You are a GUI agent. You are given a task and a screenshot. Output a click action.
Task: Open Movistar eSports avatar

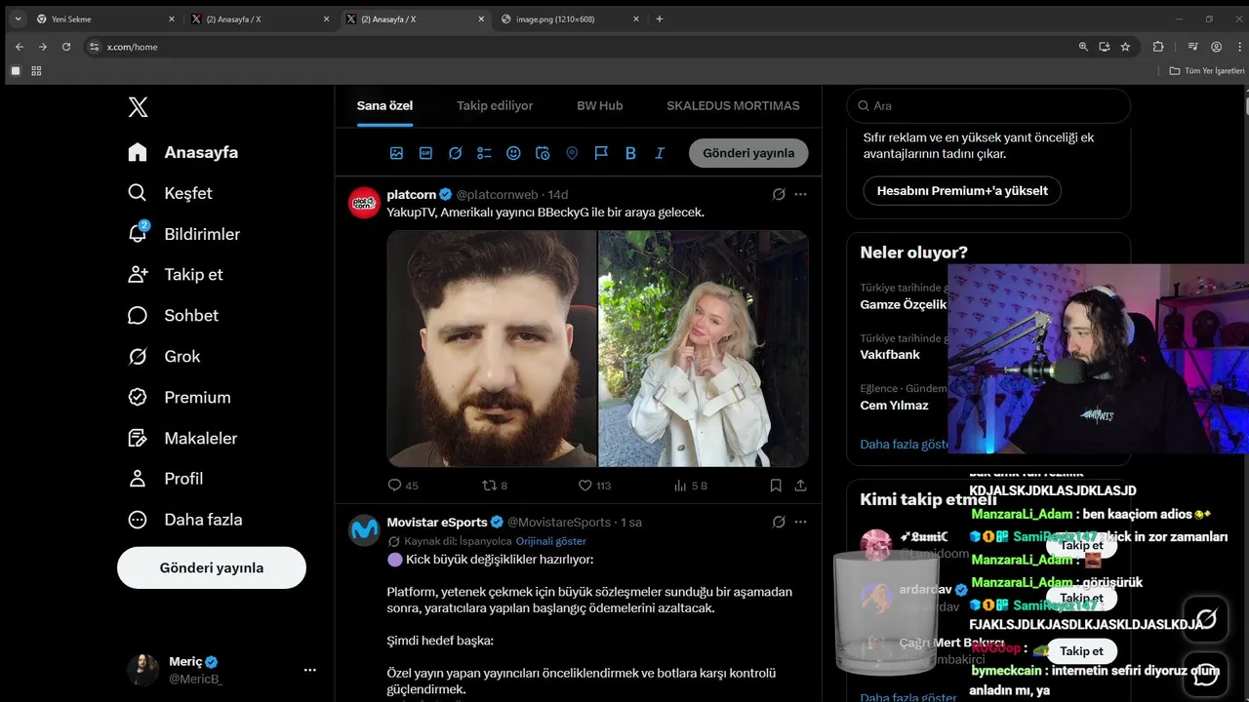point(364,529)
